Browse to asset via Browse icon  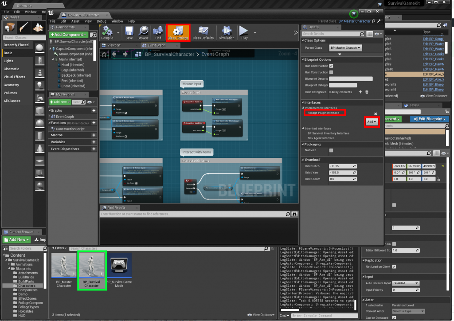click(x=143, y=33)
